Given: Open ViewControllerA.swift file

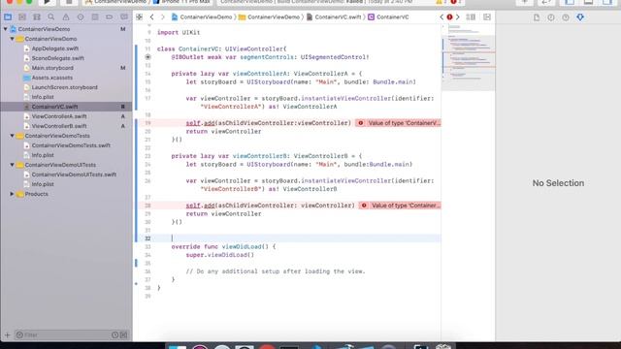Looking at the screenshot, I should 59,116.
